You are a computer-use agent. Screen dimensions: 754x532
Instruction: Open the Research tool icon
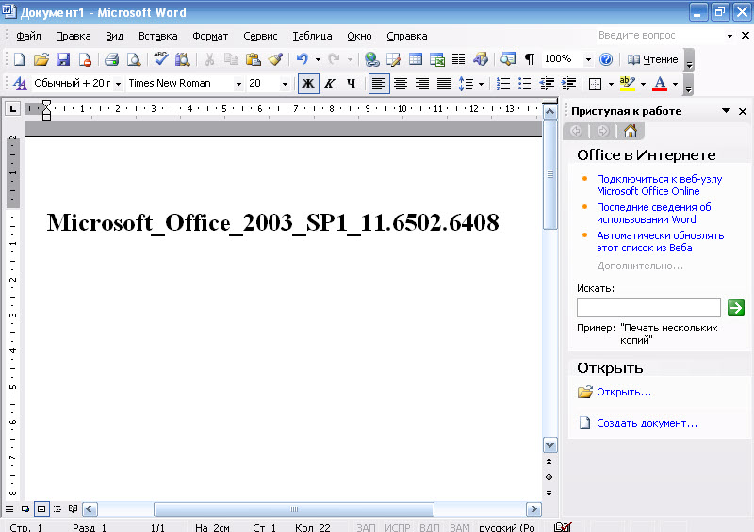point(182,59)
